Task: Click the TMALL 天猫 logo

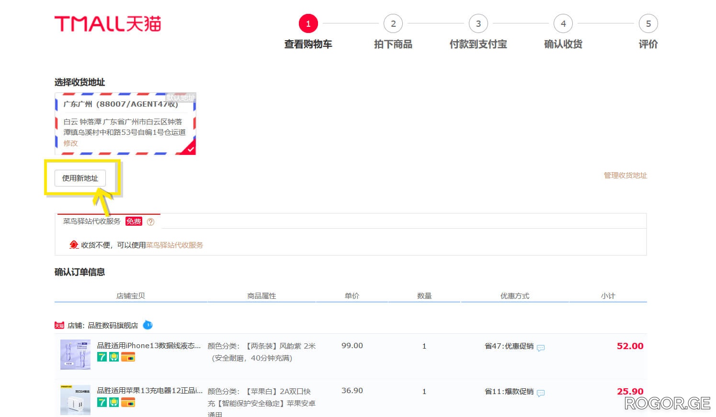Action: pyautogui.click(x=108, y=24)
